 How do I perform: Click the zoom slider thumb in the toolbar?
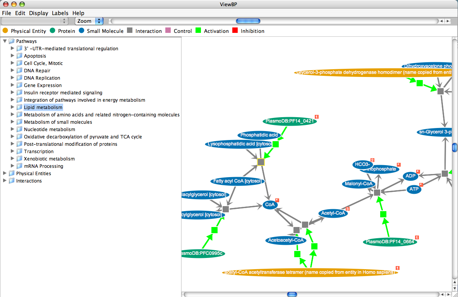248,21
